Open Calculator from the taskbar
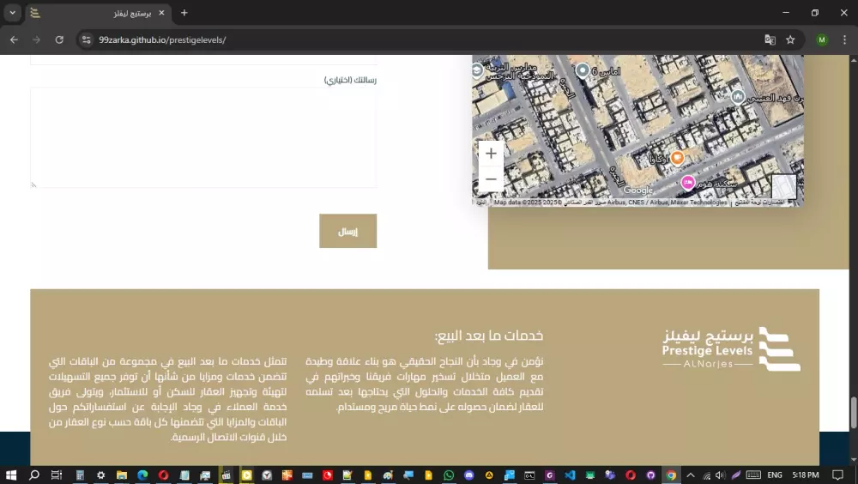Image resolution: width=858 pixels, height=484 pixels. 80,475
